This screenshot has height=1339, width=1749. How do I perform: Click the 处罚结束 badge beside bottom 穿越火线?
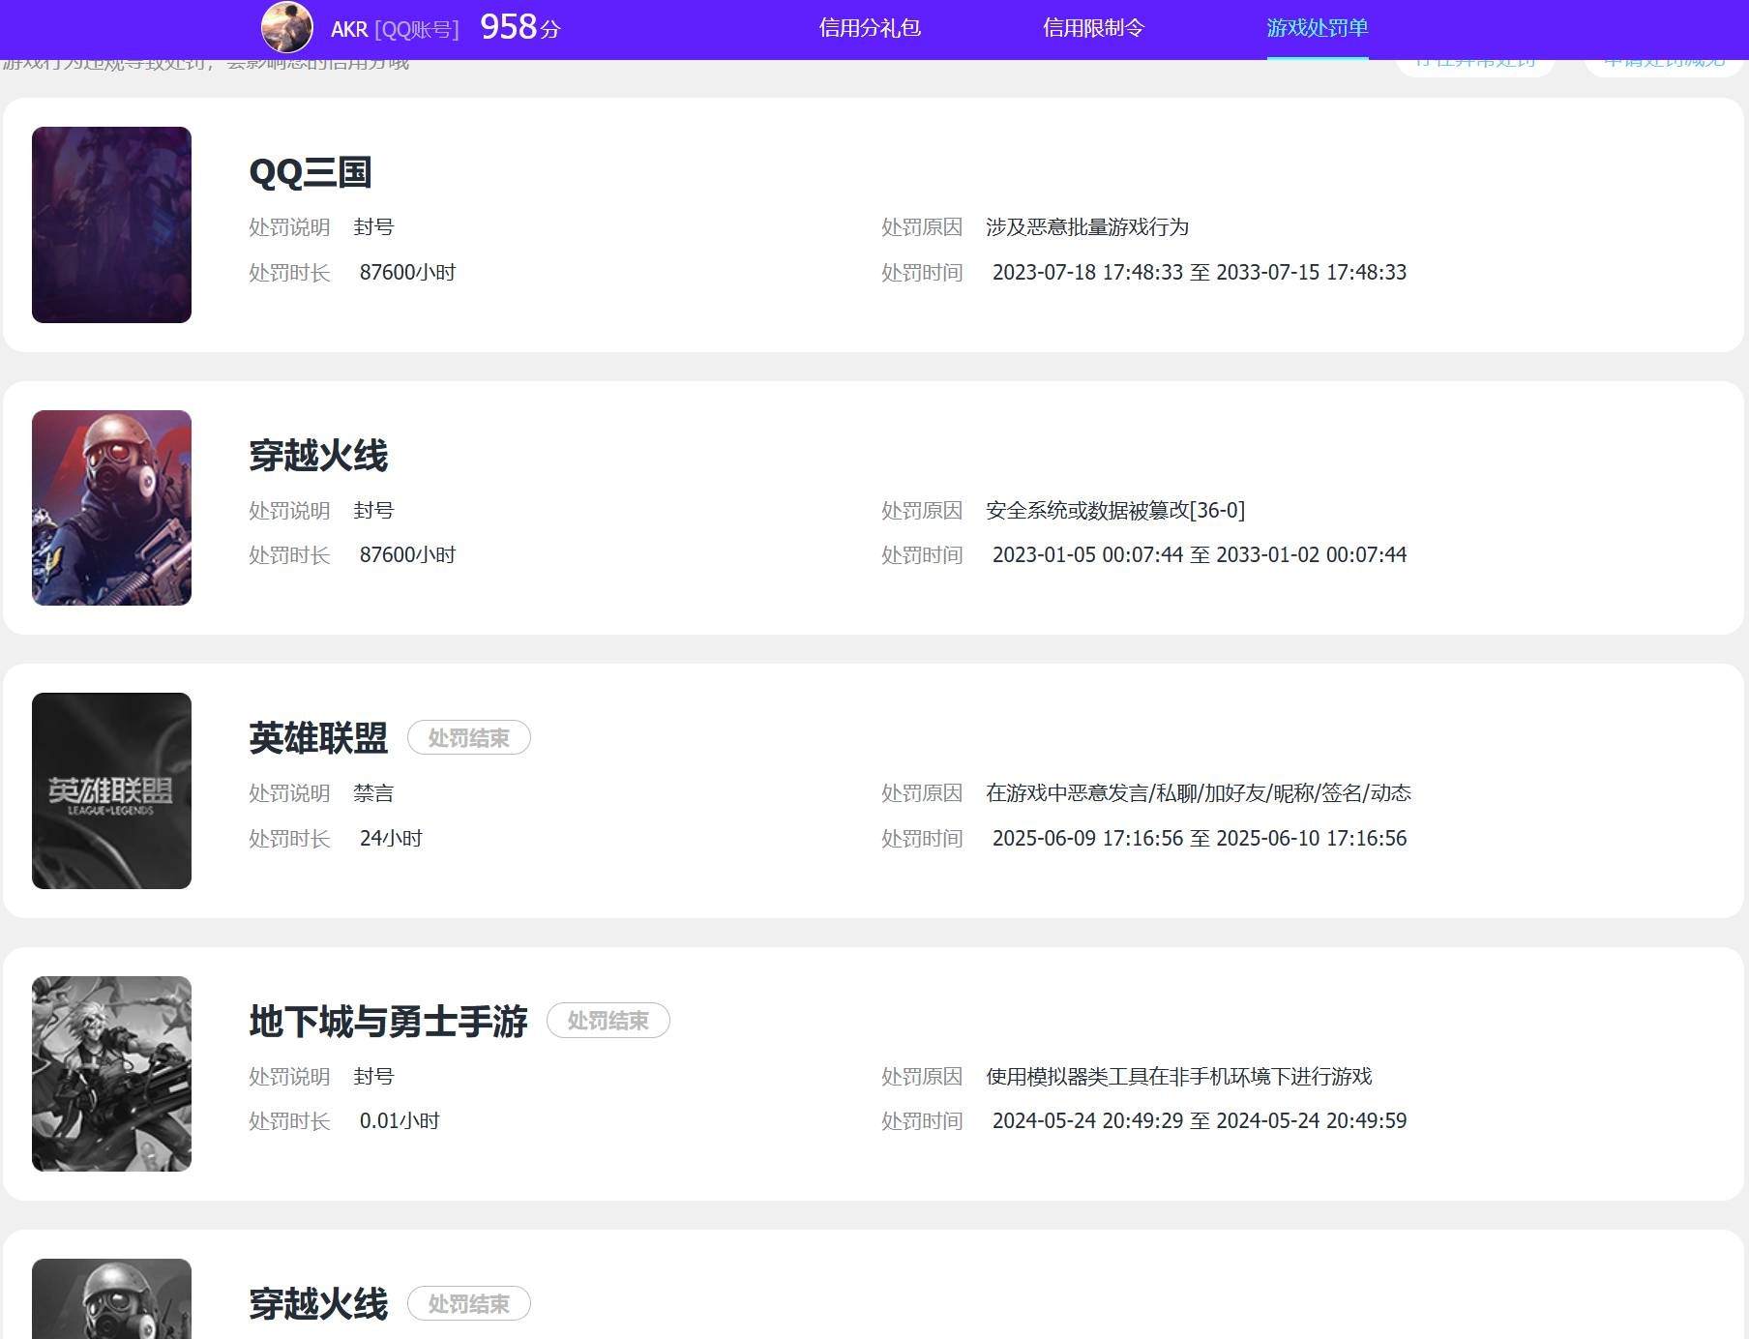[x=469, y=1303]
